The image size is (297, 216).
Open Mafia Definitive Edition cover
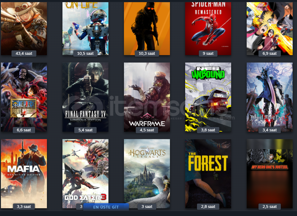coord(24,174)
